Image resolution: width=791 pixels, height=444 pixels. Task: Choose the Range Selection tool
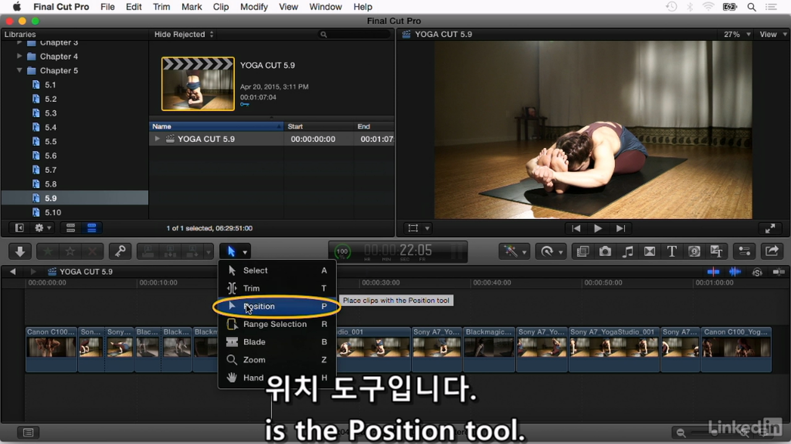(277, 324)
